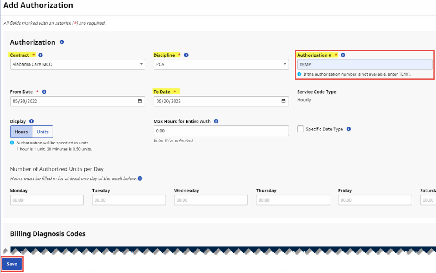Screen dimensions: 436x273
Task: View the Authorization # info icon
Action: (x=342, y=55)
